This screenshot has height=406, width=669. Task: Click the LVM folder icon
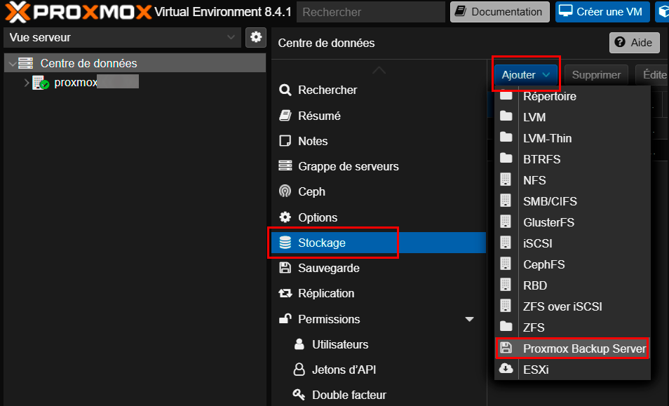[506, 116]
